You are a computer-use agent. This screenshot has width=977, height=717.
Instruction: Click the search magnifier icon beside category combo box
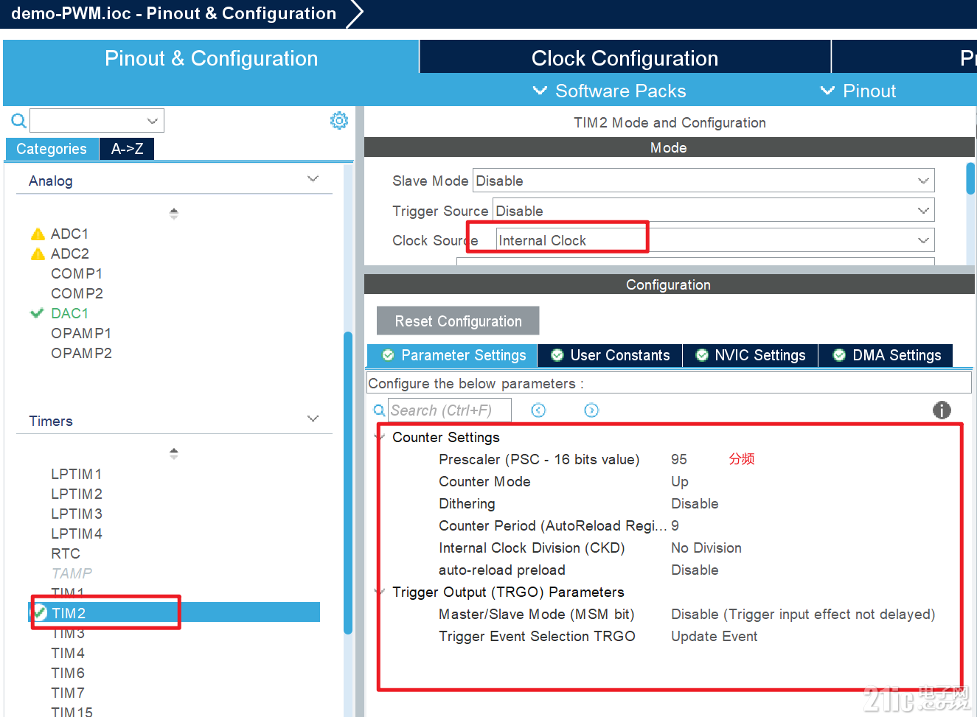click(x=18, y=120)
